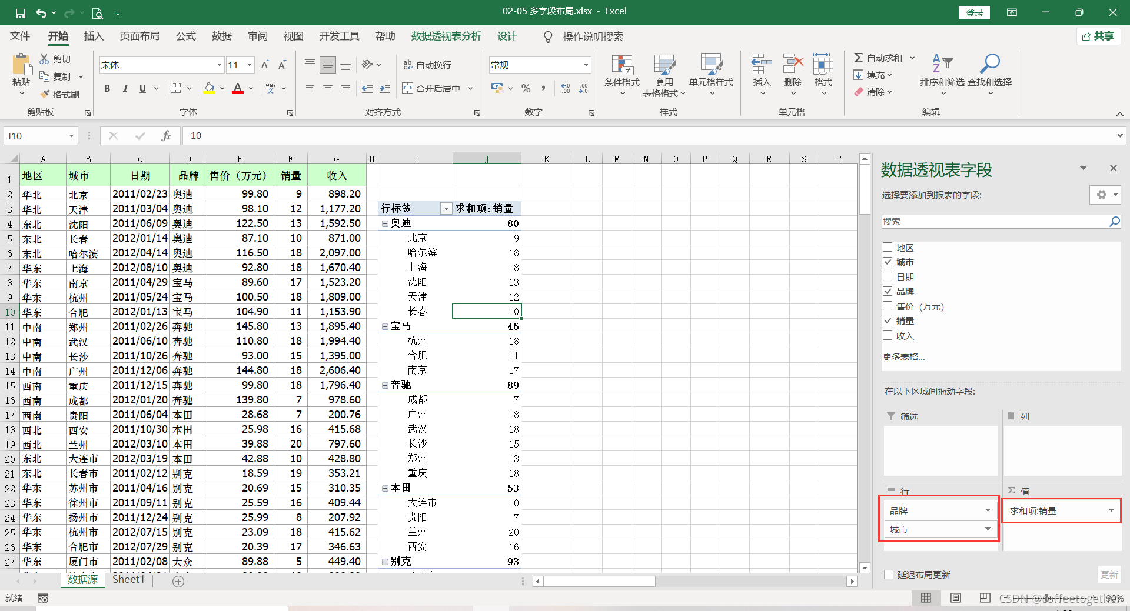Click the Wrap Text (自动换行) button
Image resolution: width=1130 pixels, height=611 pixels.
coord(427,65)
